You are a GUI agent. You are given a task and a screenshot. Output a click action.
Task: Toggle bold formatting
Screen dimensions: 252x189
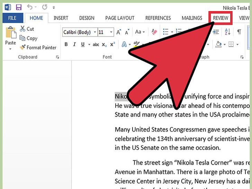(x=66, y=44)
